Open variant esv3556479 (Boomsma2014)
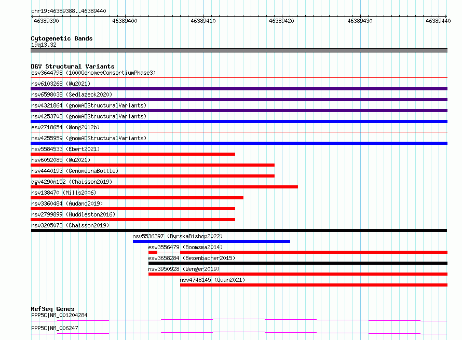 185,247
